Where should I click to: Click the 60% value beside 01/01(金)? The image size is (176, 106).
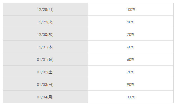(x=131, y=60)
